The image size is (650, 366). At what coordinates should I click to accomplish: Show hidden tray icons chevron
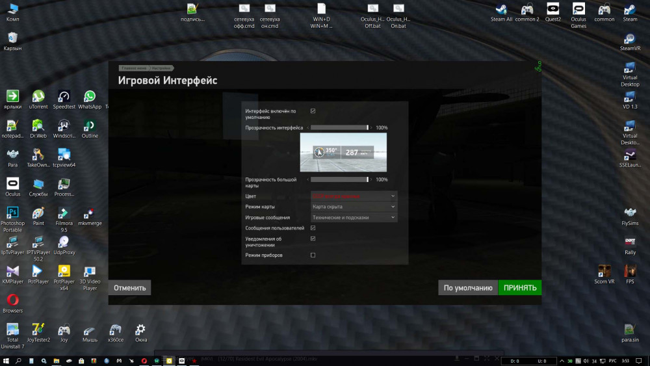coord(562,361)
